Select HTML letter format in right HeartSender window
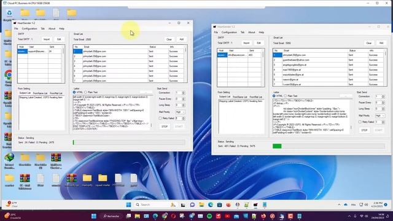 click(274, 96)
